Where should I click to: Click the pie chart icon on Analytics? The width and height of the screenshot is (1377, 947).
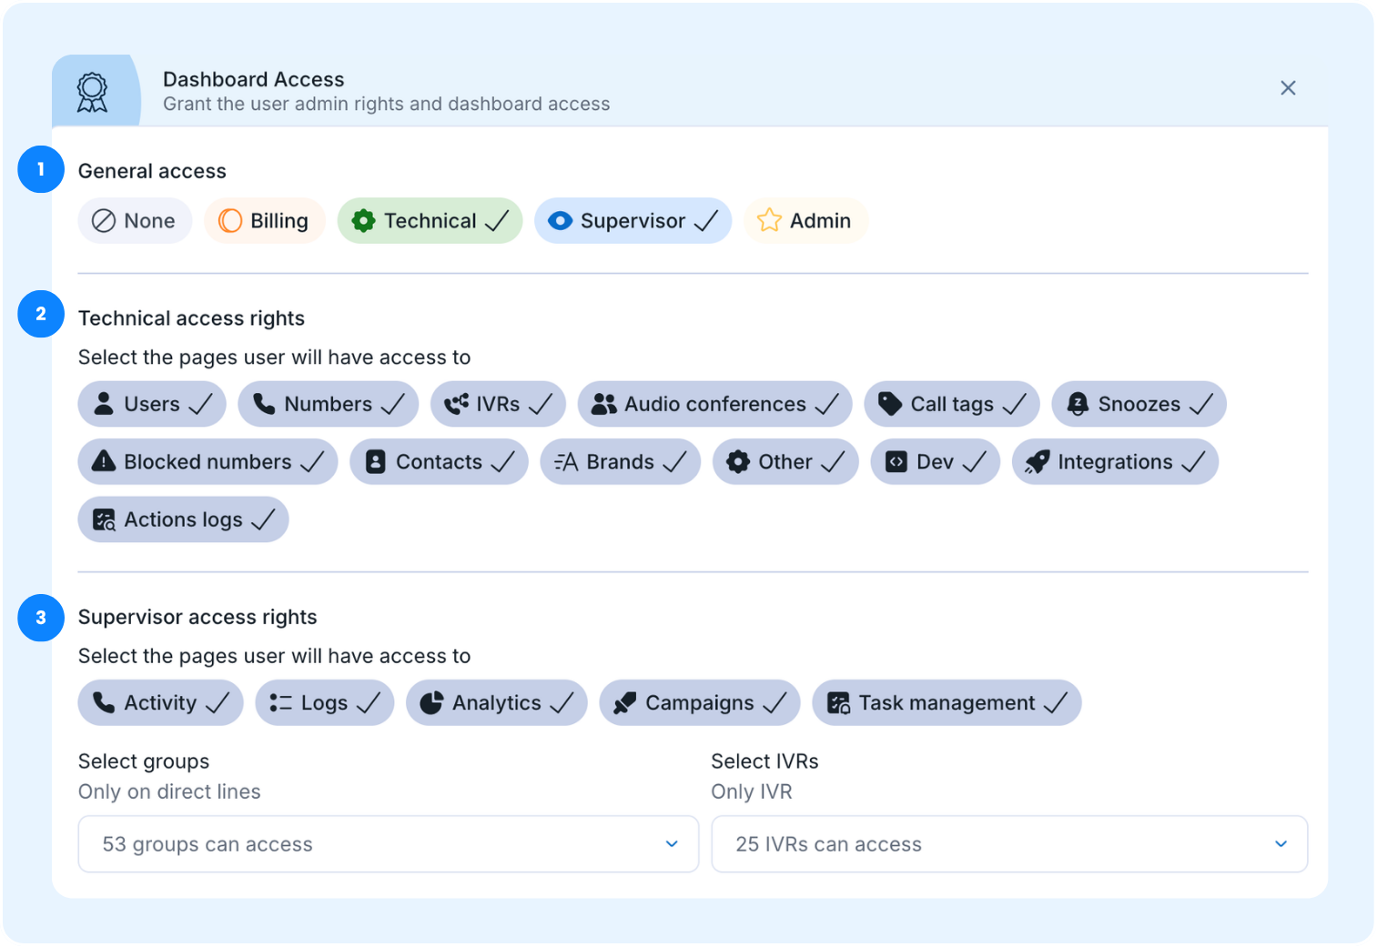point(431,703)
